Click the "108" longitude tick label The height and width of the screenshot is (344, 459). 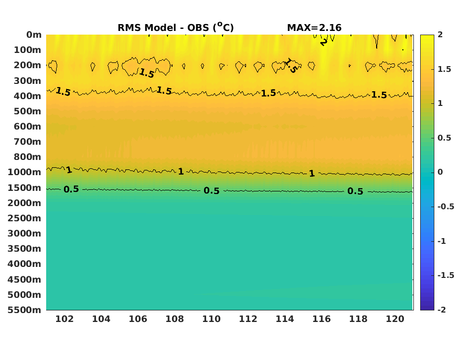tap(175, 319)
